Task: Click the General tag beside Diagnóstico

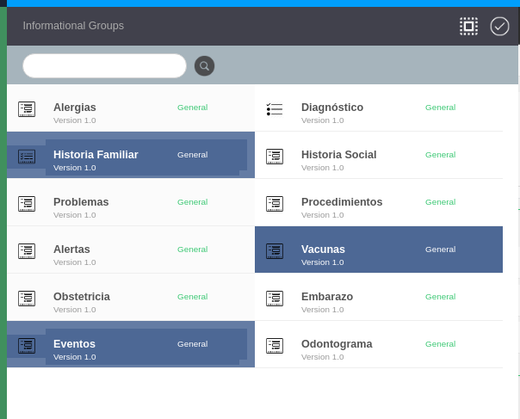Action: pyautogui.click(x=440, y=108)
